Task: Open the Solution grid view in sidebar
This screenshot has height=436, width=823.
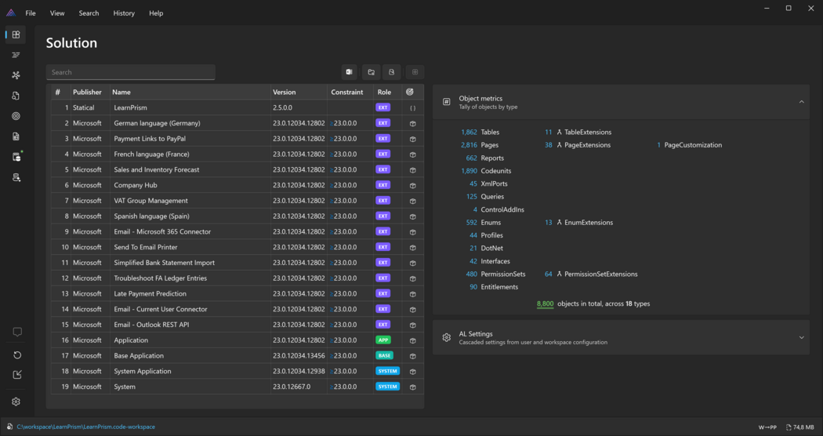Action: coord(16,35)
